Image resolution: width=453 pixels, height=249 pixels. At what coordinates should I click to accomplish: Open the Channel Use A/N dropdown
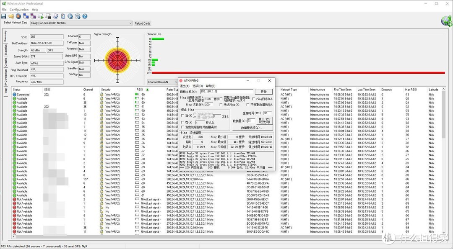tap(162, 82)
